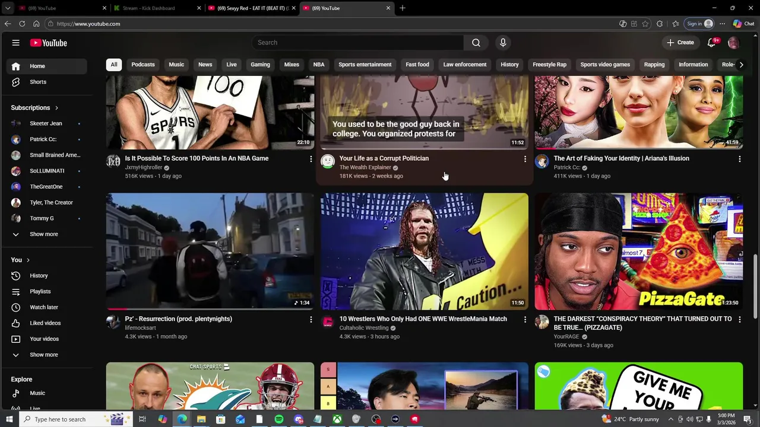
Task: Open the account avatar menu
Action: tap(733, 43)
